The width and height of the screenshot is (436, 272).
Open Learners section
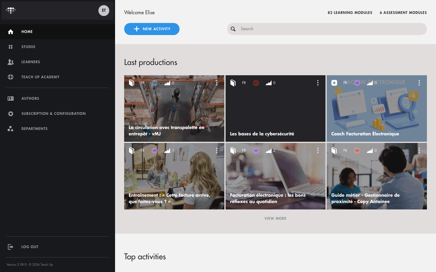(58, 62)
